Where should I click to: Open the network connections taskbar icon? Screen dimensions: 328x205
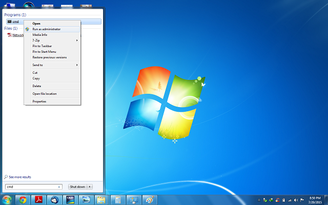(134, 200)
